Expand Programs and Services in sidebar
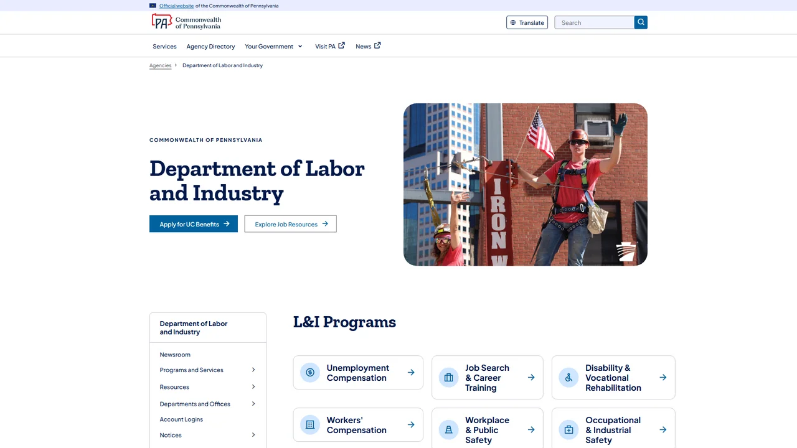 (253, 370)
